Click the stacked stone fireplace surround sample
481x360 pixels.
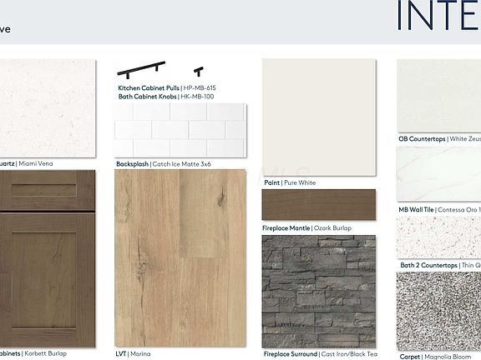pyautogui.click(x=319, y=292)
